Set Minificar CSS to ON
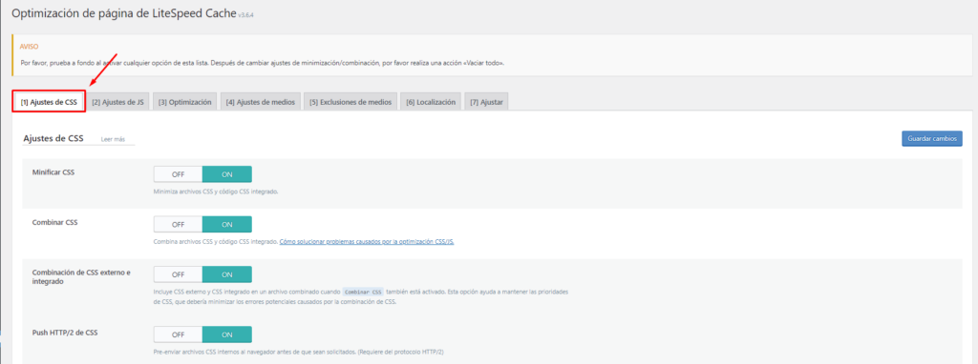 (x=227, y=174)
